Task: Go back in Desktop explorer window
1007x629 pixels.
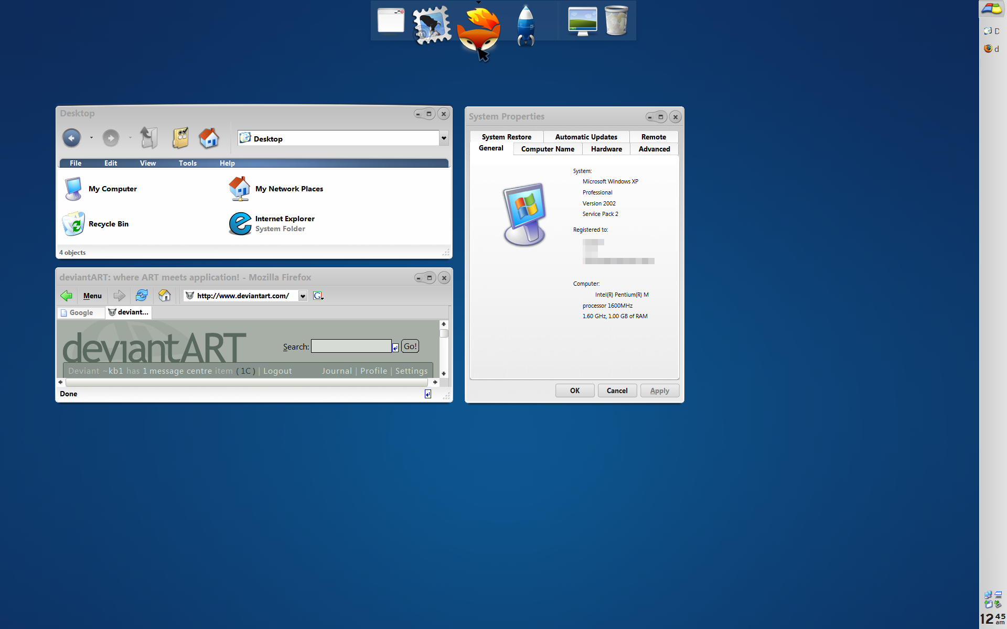Action: [72, 138]
